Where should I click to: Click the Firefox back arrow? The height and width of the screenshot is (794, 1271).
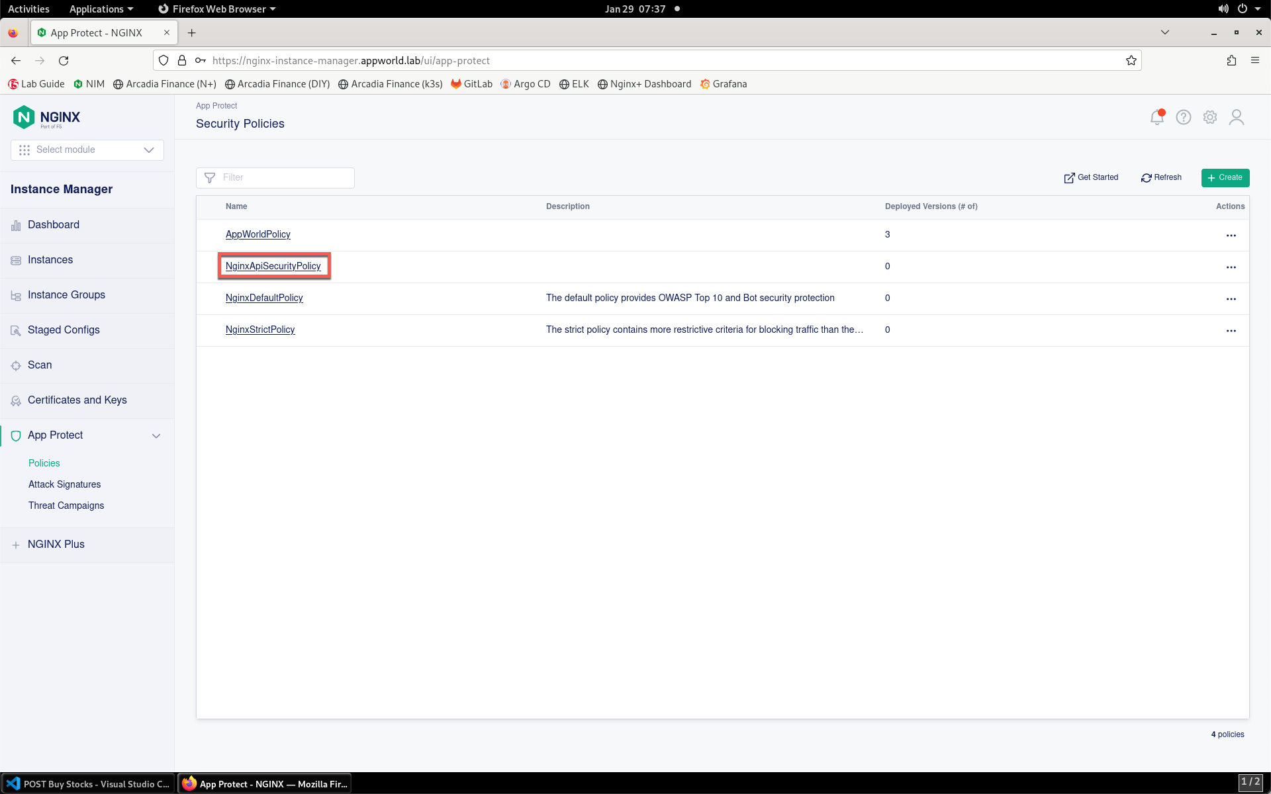[16, 60]
